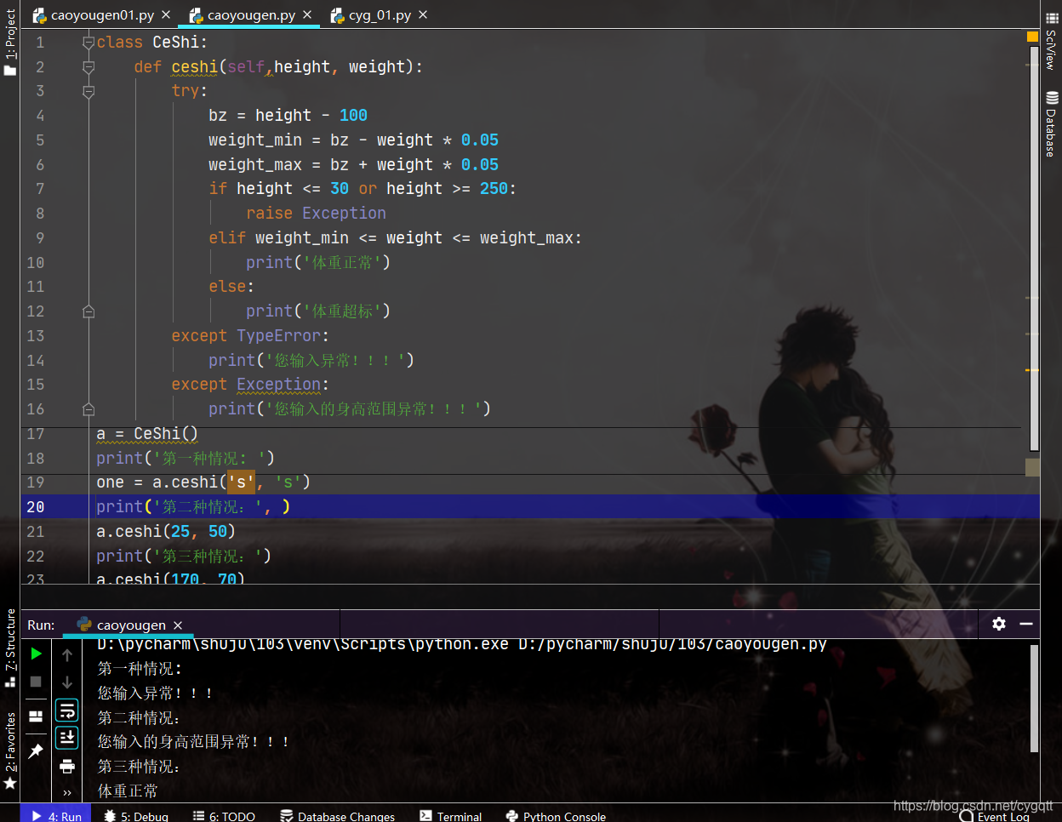Stop the running process in Run panel

tap(36, 682)
